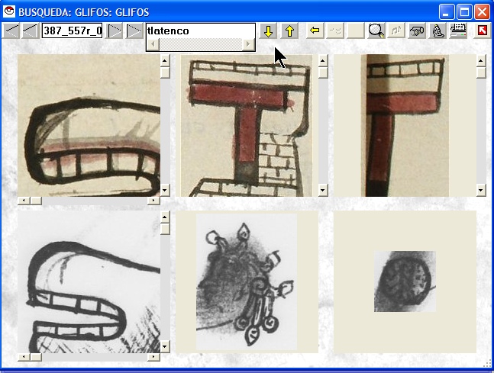Click the red square icon at toolbar end
This screenshot has height=373, width=494.
(x=482, y=31)
